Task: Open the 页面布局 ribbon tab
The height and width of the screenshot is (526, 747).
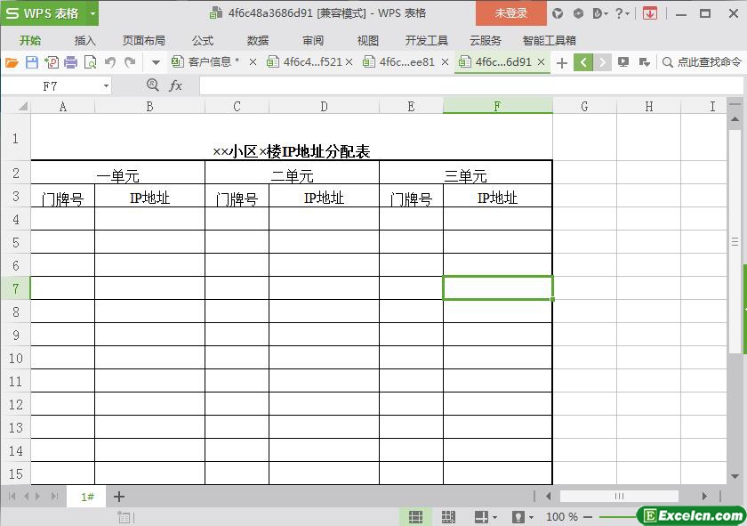Action: point(143,40)
